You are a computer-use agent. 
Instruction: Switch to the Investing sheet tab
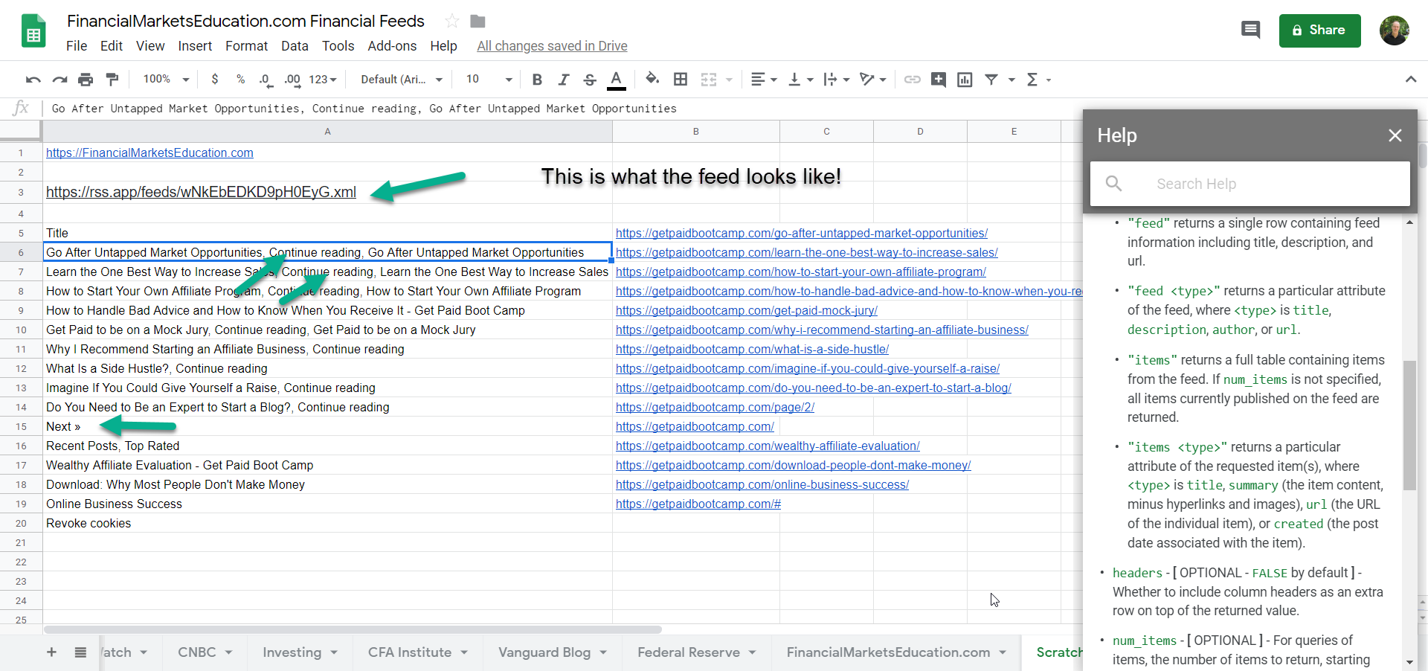[x=292, y=652]
